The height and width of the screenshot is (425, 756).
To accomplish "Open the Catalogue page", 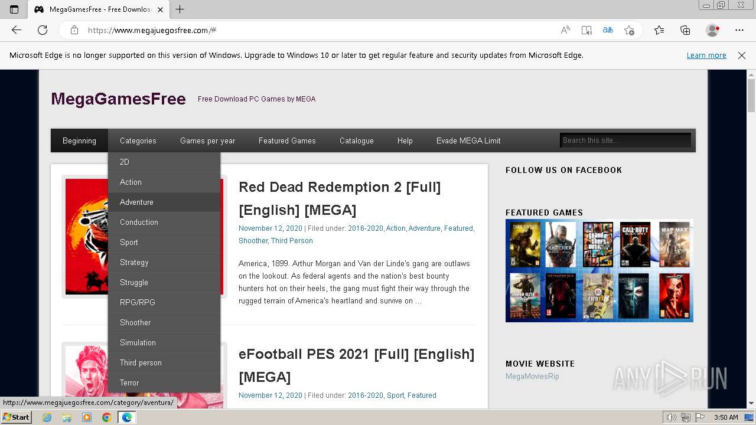I will 356,140.
